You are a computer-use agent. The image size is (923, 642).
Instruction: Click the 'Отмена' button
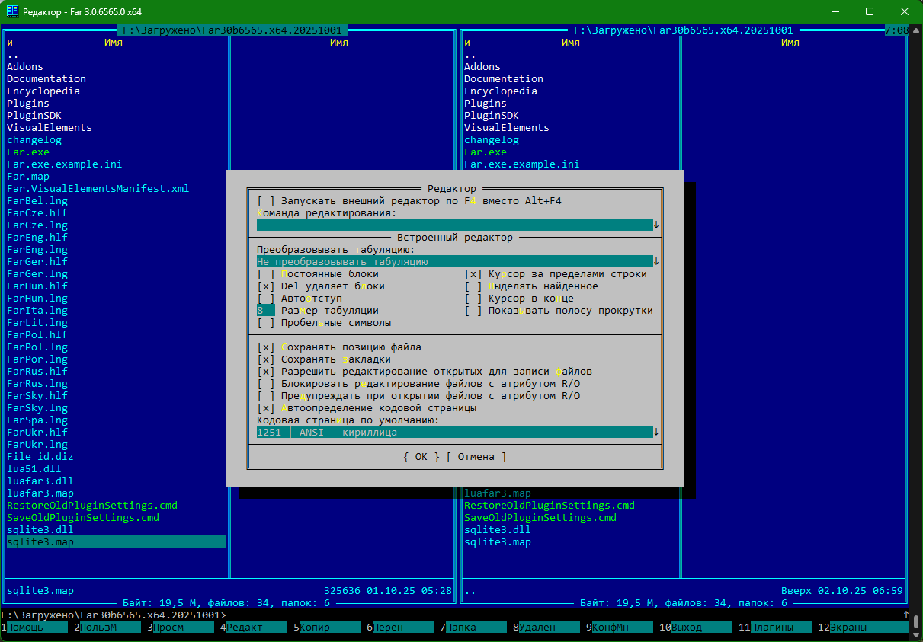click(x=476, y=457)
